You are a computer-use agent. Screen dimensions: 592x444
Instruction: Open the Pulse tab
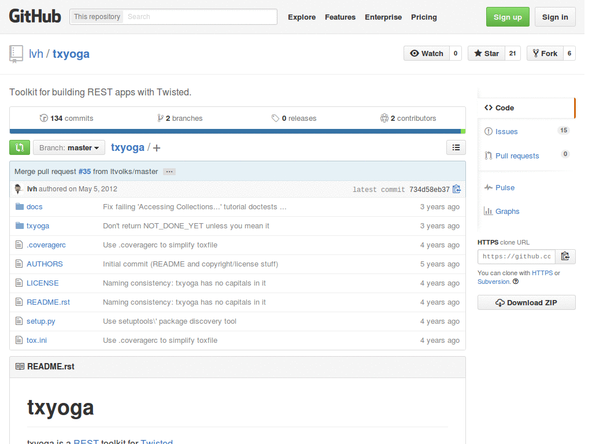(x=526, y=188)
